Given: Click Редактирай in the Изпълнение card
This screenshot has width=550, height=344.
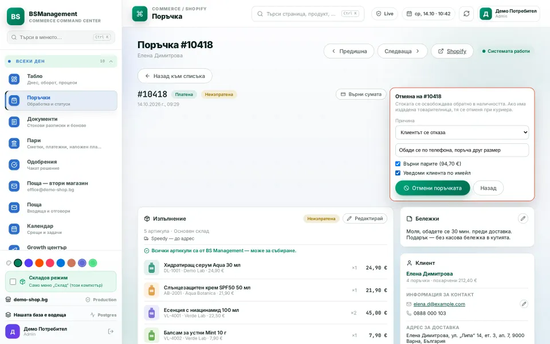Looking at the screenshot, I should point(365,218).
